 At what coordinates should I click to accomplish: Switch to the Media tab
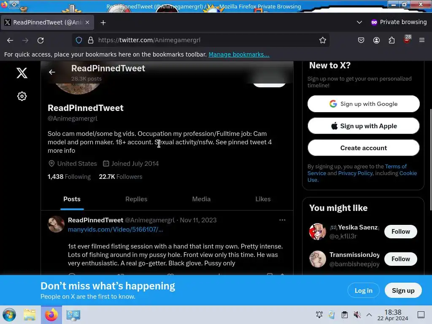click(x=201, y=199)
